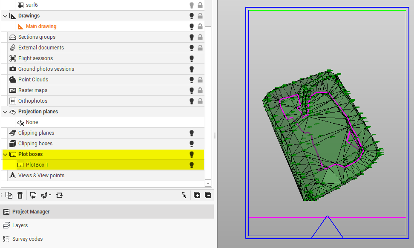Collapse the Projection planes group
The image size is (414, 248).
[5, 112]
